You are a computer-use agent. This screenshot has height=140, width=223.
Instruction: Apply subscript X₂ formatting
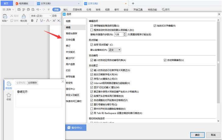click(x=59, y=21)
